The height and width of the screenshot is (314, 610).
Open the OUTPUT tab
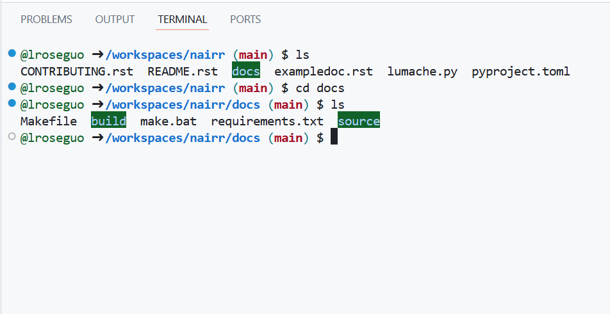115,19
